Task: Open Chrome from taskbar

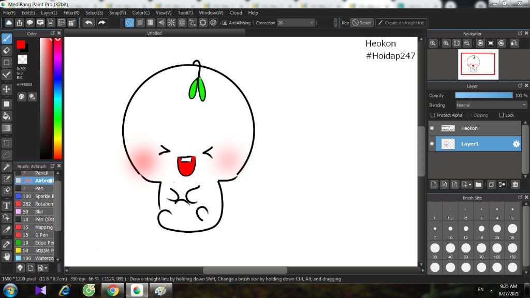Action: click(x=113, y=291)
